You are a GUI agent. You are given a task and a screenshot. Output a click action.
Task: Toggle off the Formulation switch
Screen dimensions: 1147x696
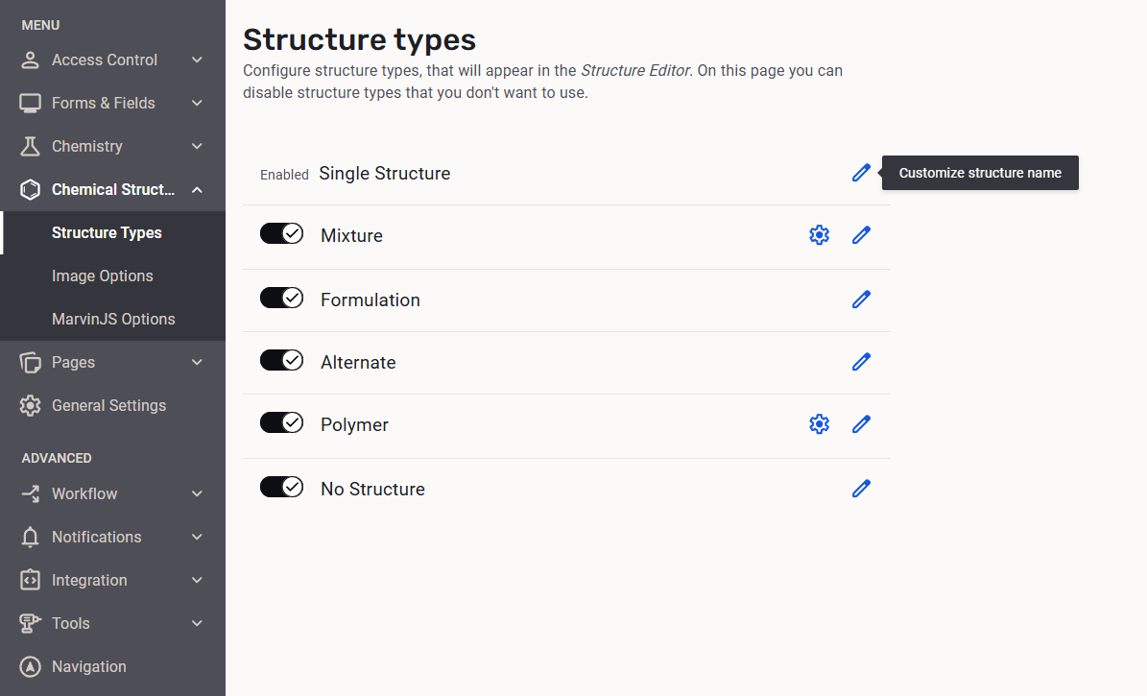click(281, 297)
